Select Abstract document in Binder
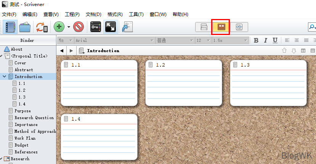316x164 pixels. click(24, 70)
